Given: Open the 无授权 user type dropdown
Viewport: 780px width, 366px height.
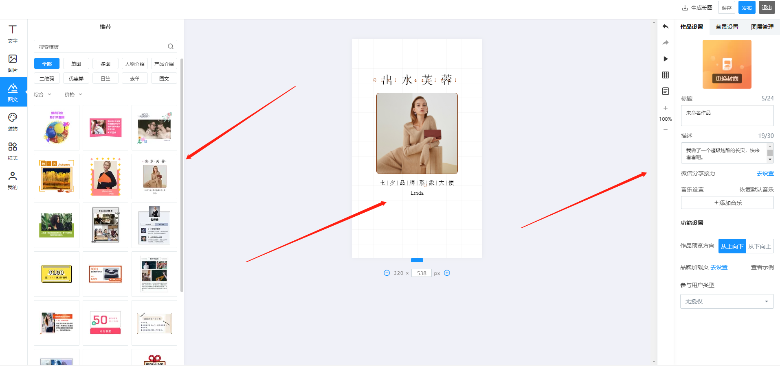Looking at the screenshot, I should coord(727,301).
